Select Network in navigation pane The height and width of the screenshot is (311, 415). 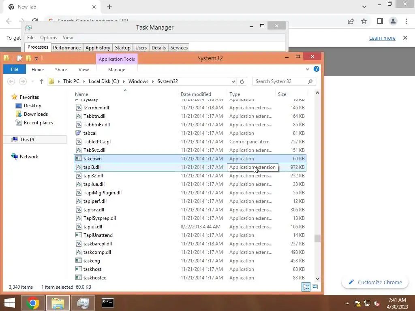click(29, 157)
